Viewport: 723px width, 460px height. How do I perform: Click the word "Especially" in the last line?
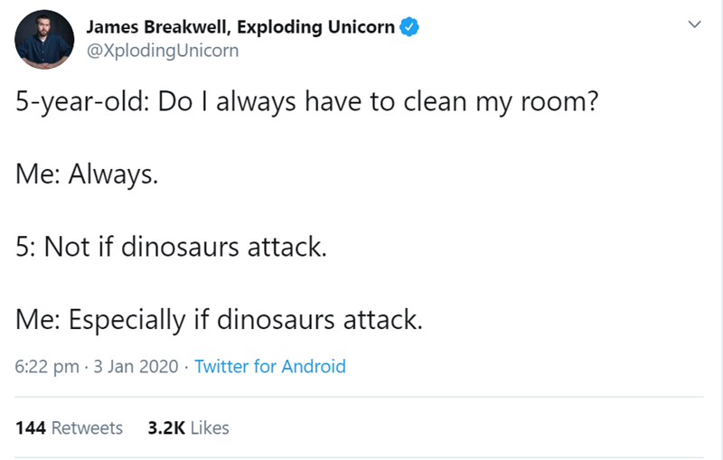click(x=130, y=319)
